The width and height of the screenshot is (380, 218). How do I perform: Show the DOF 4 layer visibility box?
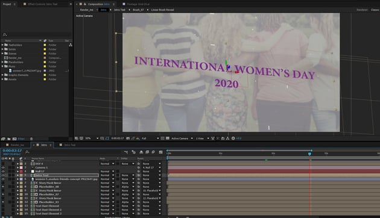[x=3, y=164]
